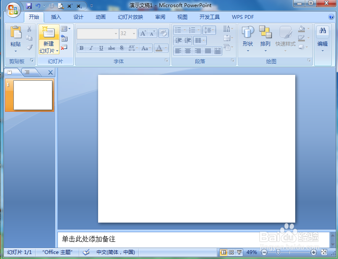Open the columns dropdown
This screenshot has width=338, height=259.
point(200,40)
